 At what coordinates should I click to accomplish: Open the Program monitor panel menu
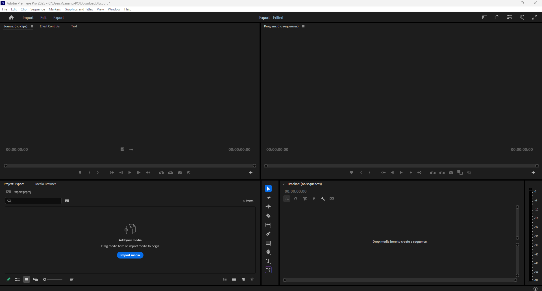click(x=303, y=27)
